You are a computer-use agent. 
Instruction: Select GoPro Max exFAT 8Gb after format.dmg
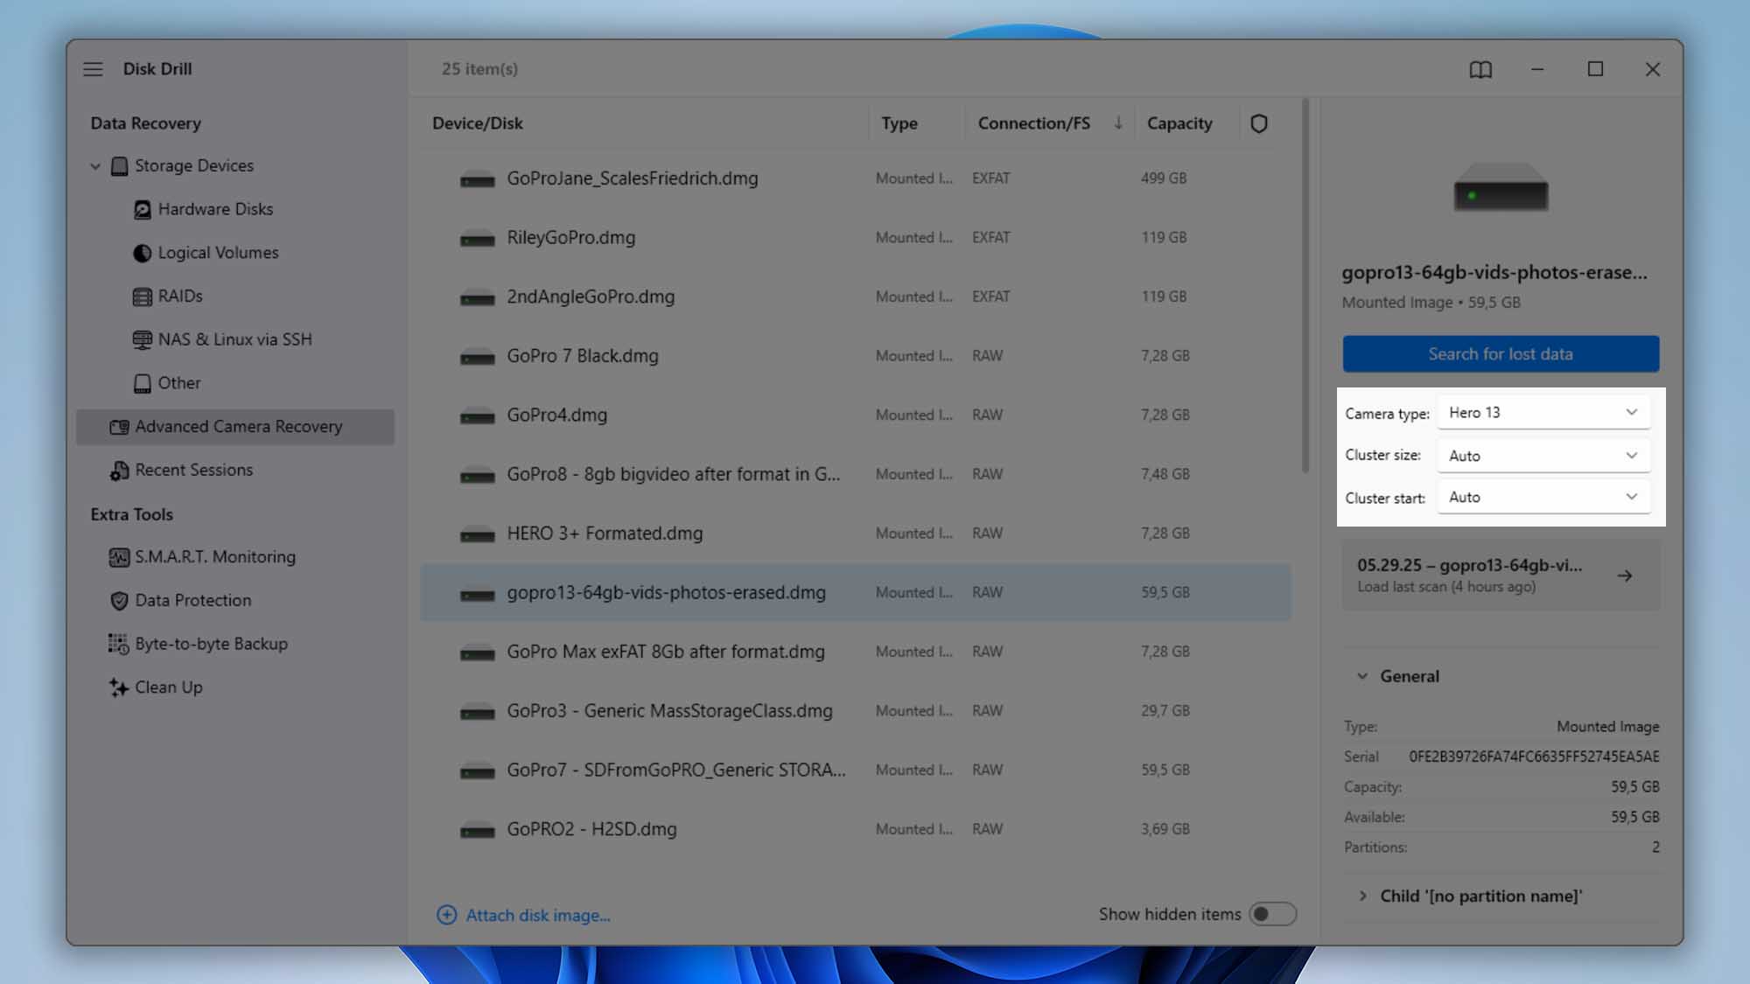coord(856,652)
